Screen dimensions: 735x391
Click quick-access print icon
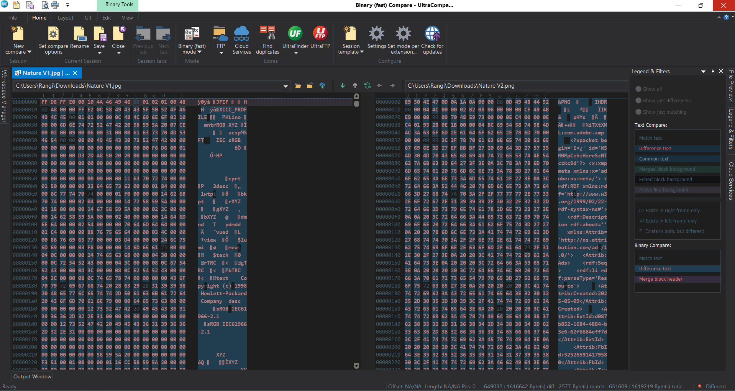coord(55,5)
